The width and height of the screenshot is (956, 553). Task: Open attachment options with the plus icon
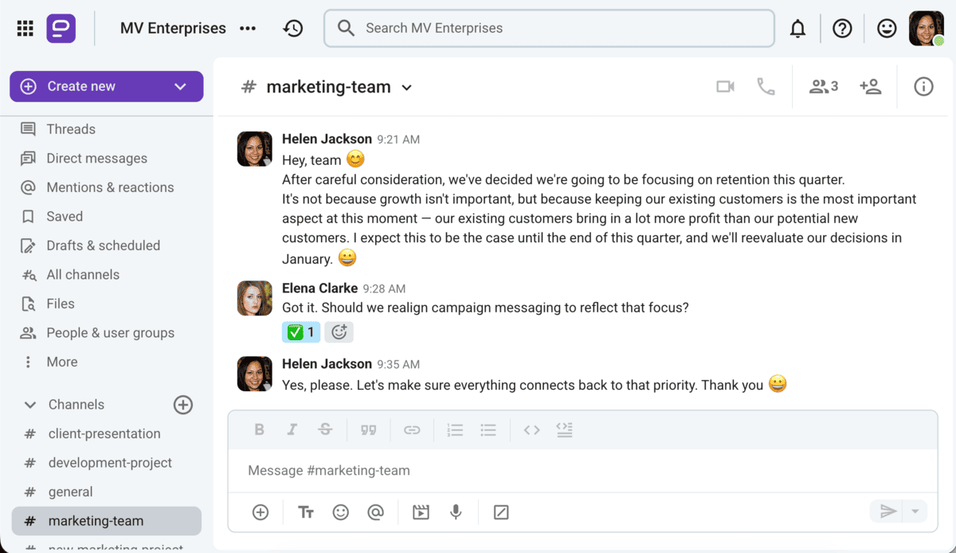tap(261, 512)
